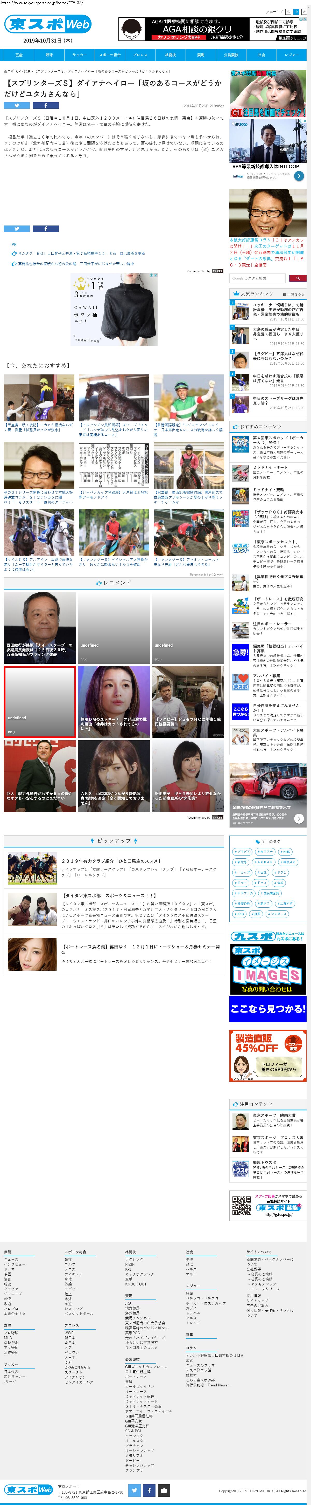Click the ボートコラム boat race icon
The height and width of the screenshot is (1505, 311).
coord(241,605)
